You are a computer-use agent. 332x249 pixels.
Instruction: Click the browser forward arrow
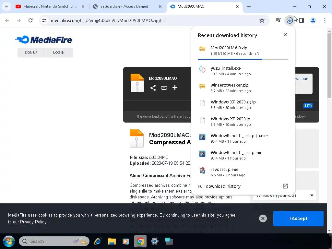[x=19, y=20]
